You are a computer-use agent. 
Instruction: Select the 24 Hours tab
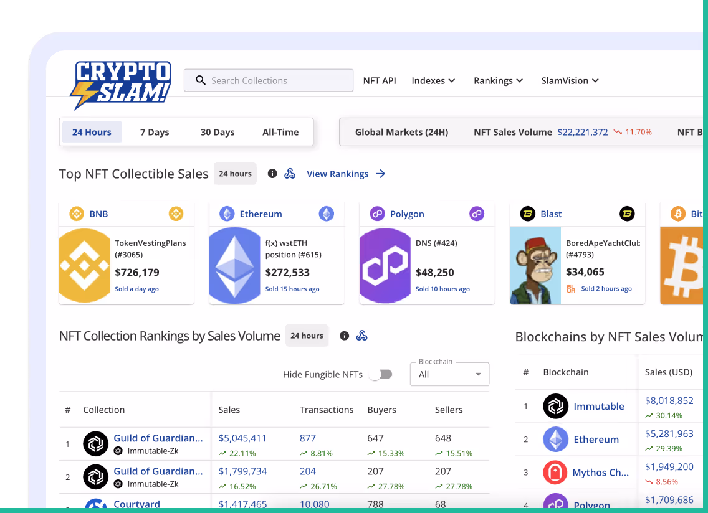tap(92, 132)
